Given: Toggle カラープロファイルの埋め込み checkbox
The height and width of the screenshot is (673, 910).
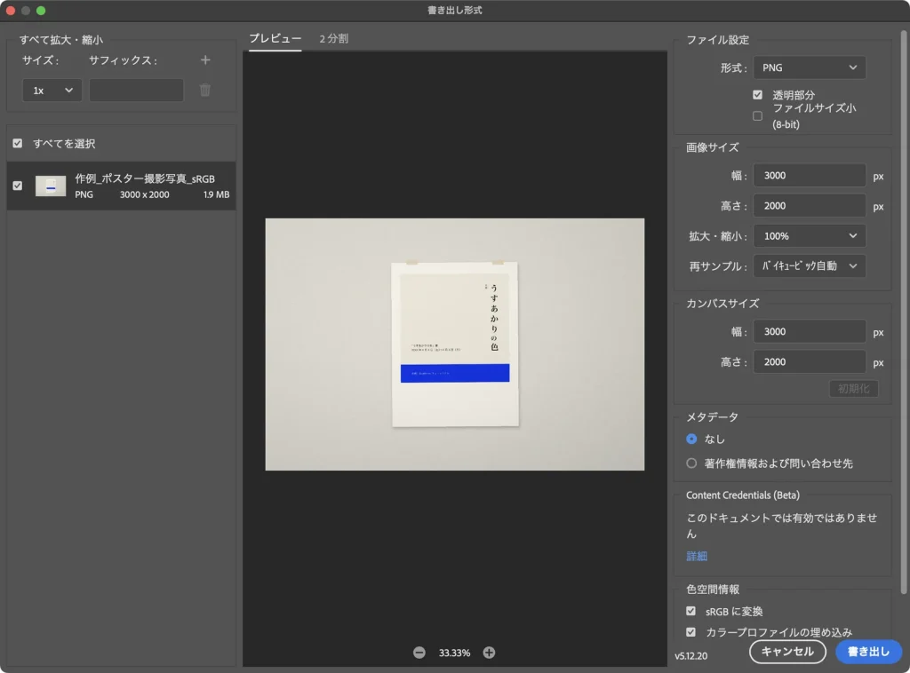Looking at the screenshot, I should [690, 632].
